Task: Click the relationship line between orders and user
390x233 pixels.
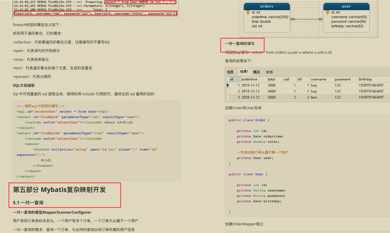Action: pyautogui.click(x=306, y=19)
